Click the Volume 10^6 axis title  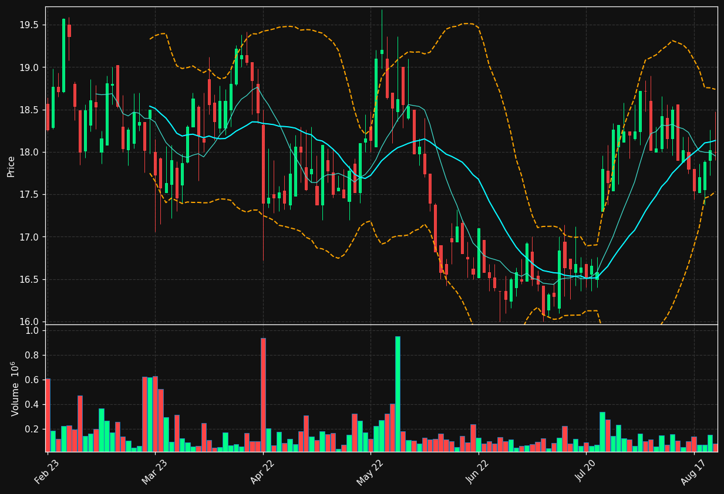(x=14, y=388)
